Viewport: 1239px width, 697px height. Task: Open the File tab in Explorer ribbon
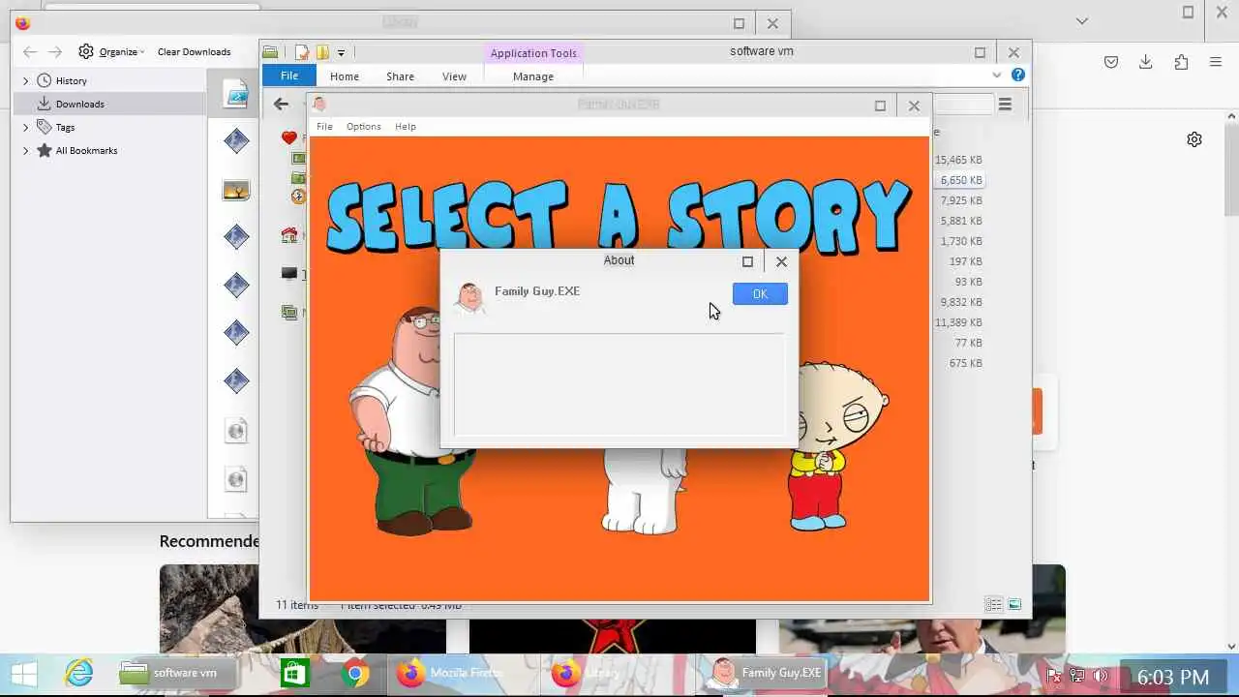coord(289,76)
